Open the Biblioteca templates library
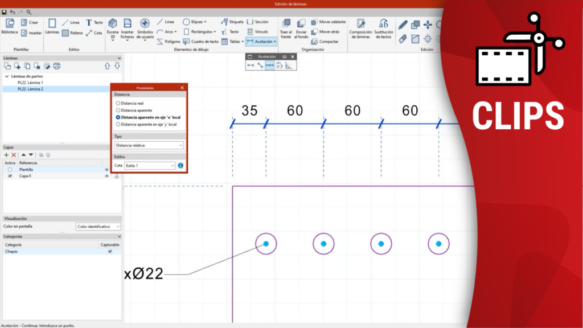Viewport: 583px width, 328px height. (9, 27)
